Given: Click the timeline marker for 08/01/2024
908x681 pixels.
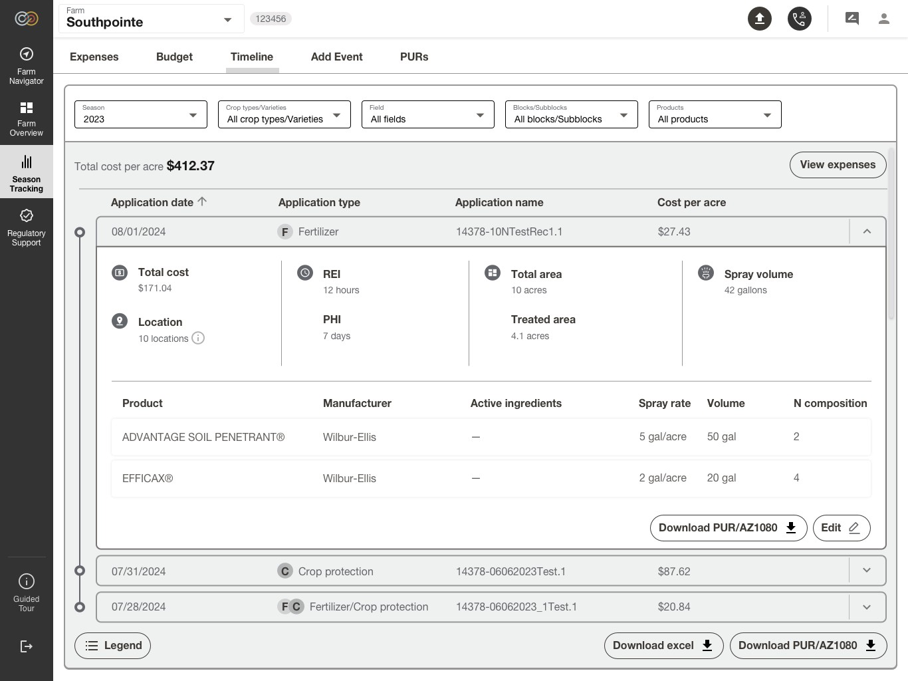Looking at the screenshot, I should [x=80, y=232].
